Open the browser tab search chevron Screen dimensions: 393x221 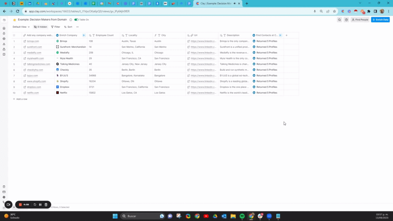pos(360,3)
